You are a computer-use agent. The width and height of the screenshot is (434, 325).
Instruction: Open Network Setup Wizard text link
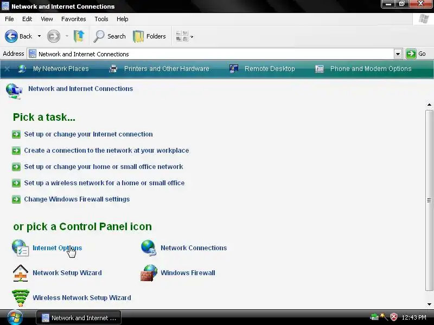point(67,273)
